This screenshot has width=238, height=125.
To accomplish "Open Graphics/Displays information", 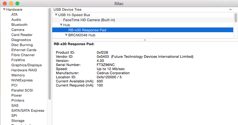I will tap(27, 65).
